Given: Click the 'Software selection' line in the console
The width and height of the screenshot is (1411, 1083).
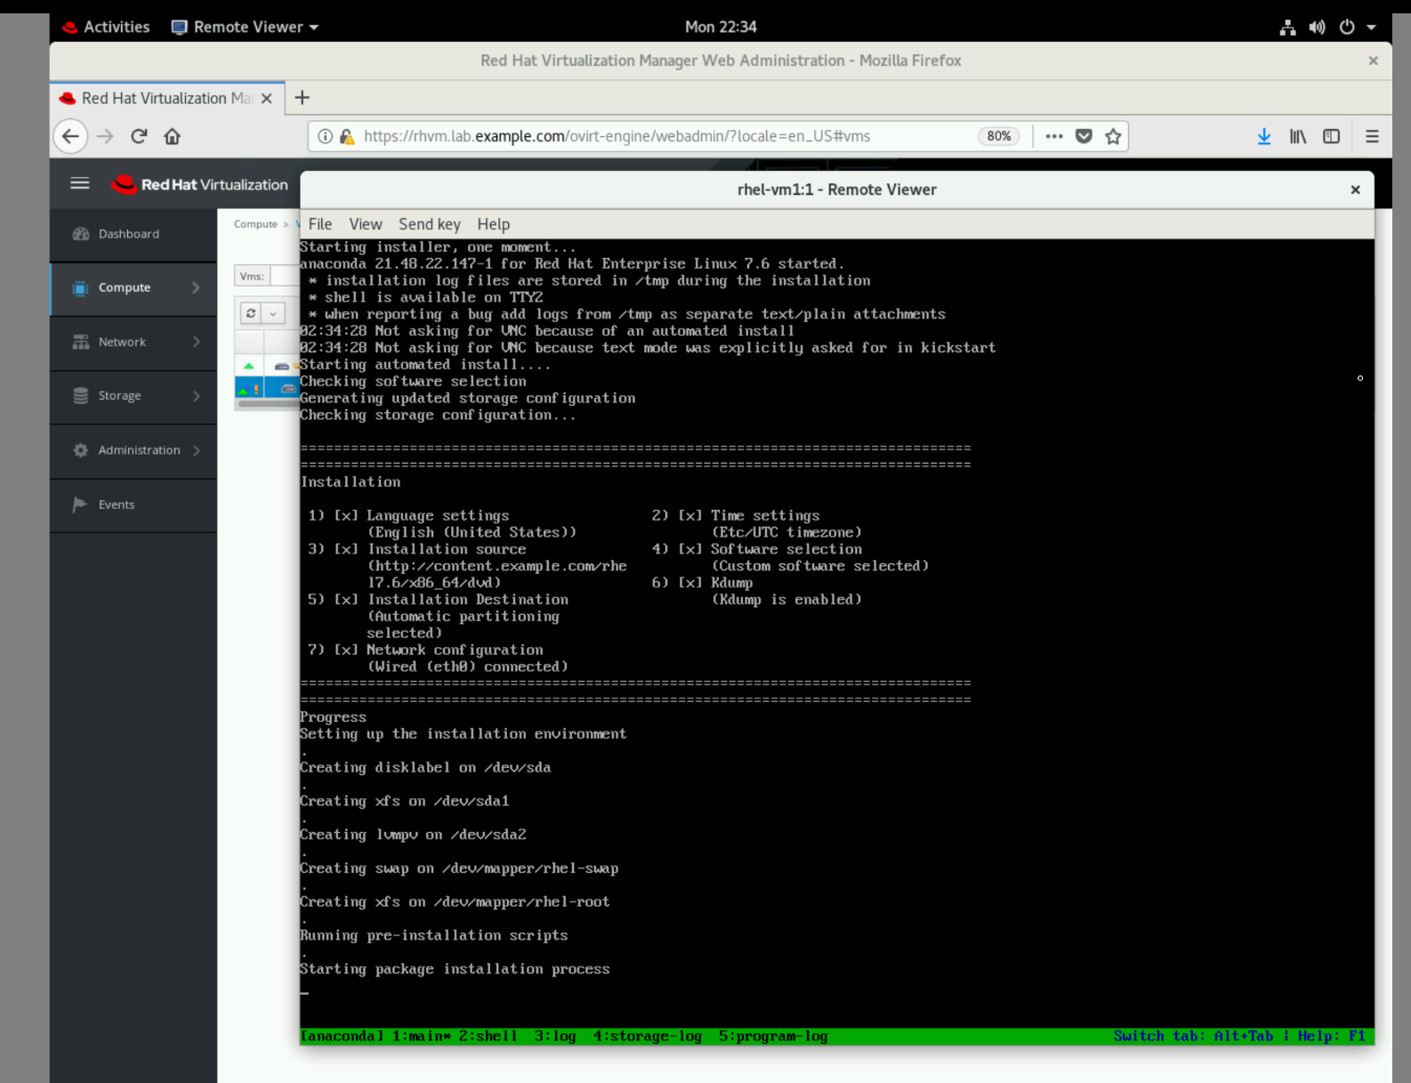Looking at the screenshot, I should (757, 550).
